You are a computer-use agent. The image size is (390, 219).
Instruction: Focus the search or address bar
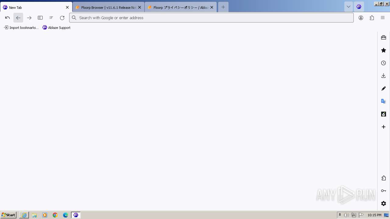tap(211, 18)
